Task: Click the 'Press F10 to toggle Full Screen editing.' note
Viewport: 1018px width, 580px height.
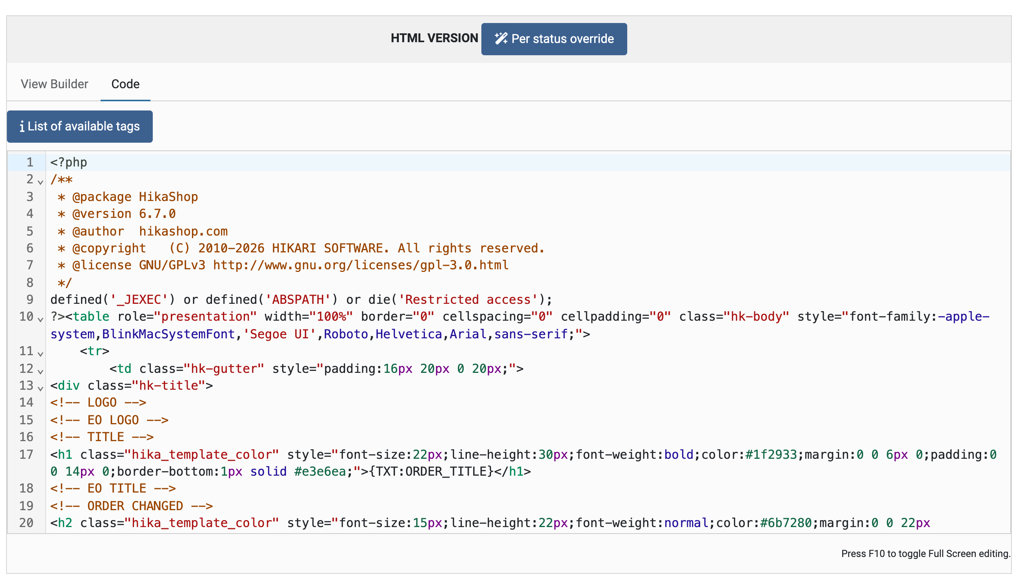Action: (x=925, y=553)
